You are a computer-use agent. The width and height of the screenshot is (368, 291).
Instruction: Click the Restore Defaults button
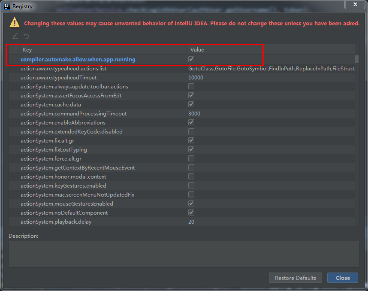click(295, 278)
